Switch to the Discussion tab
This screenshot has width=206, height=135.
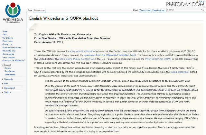pyautogui.click(x=39, y=10)
